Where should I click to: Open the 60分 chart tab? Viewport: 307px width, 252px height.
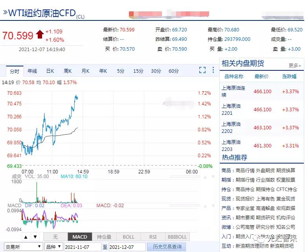point(174,71)
